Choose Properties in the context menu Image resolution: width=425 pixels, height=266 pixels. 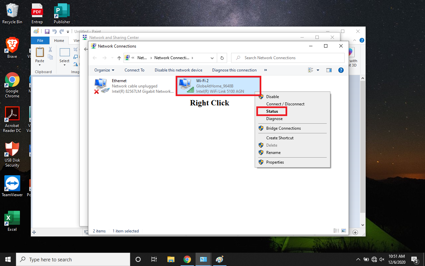coord(293,162)
